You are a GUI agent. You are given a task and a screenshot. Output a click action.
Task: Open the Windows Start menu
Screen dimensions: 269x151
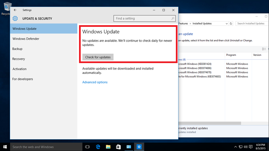[5, 147]
